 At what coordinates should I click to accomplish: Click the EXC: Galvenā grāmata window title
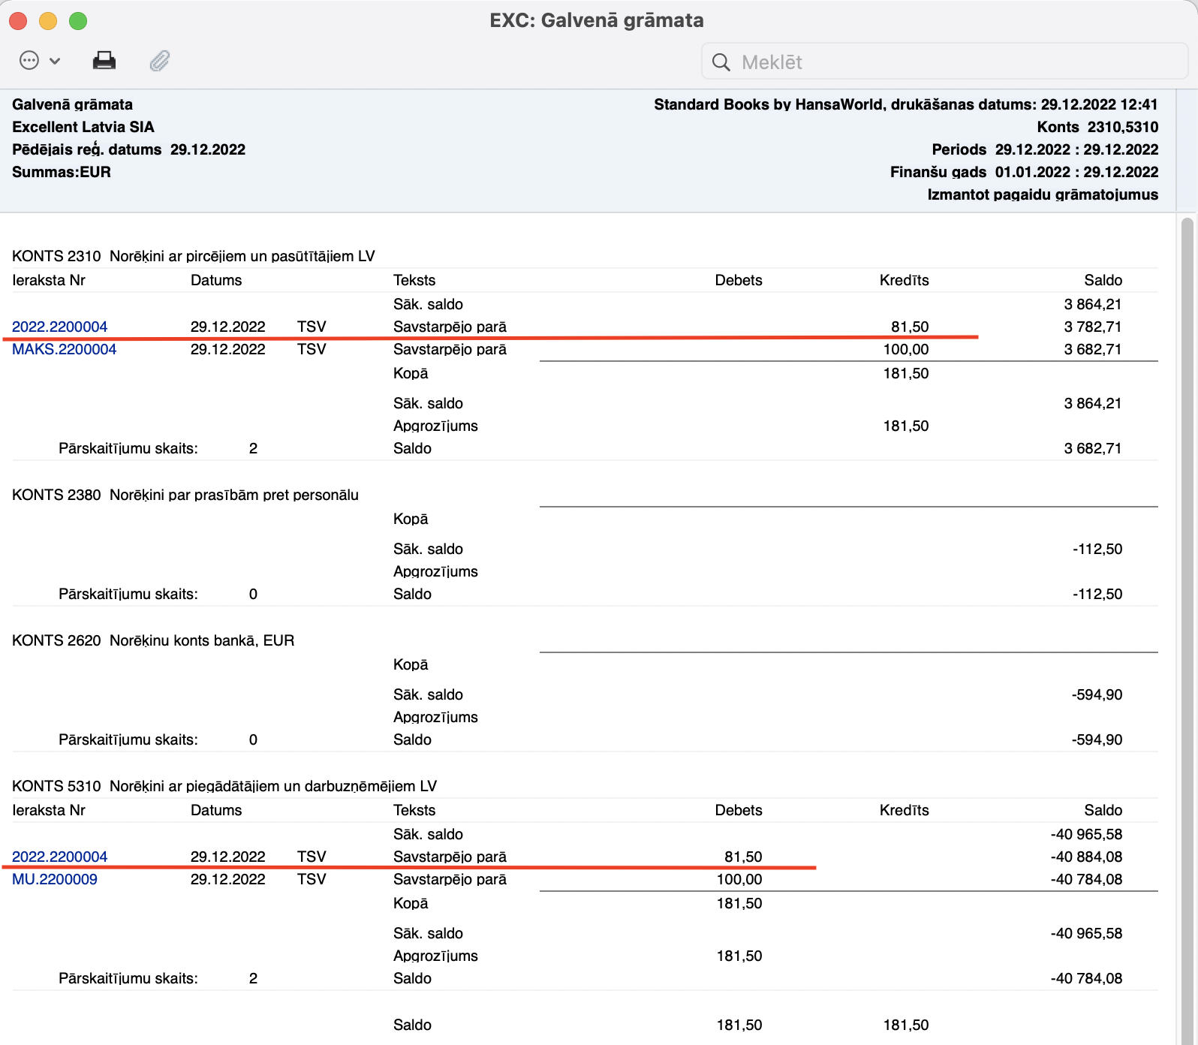click(597, 20)
